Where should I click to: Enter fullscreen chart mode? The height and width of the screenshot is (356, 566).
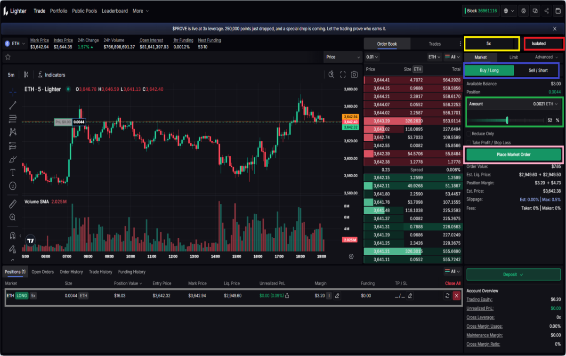point(343,74)
